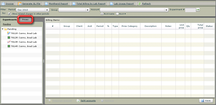The width and height of the screenshot is (216, 105).
Task: Open Generate GL File link
Action: click(x=31, y=4)
